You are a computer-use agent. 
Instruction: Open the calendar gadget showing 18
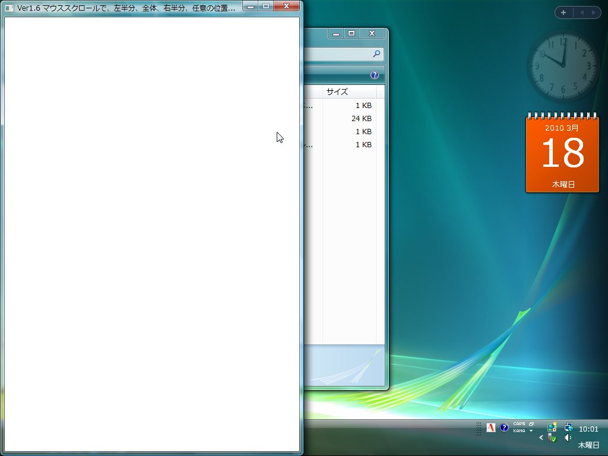click(562, 153)
